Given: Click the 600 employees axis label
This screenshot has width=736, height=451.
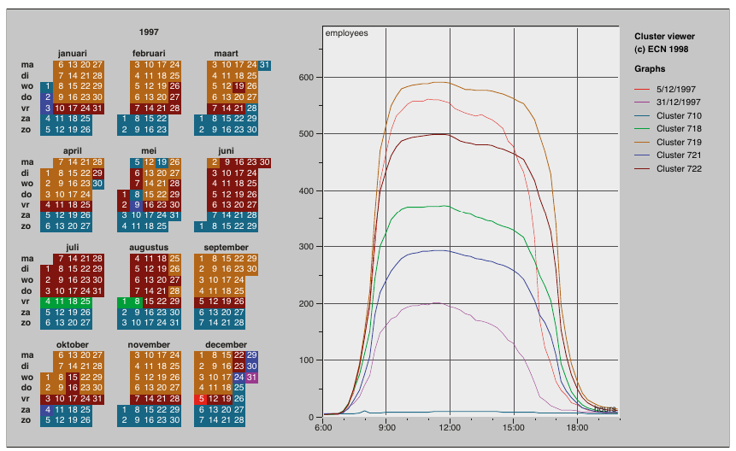Looking at the screenshot, I should 304,77.
